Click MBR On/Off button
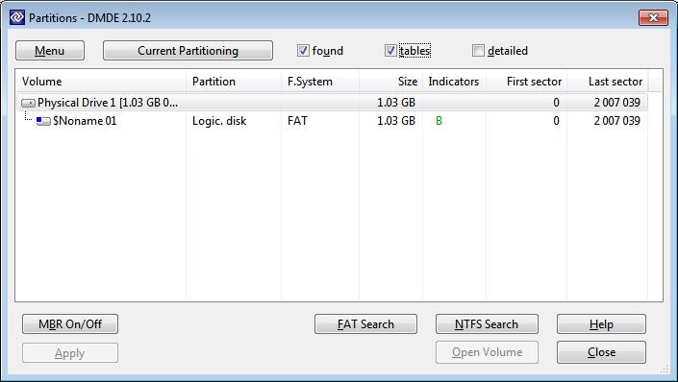This screenshot has height=382, width=678. [70, 324]
